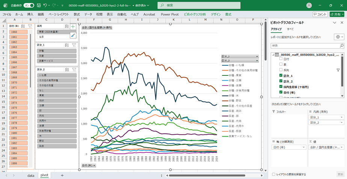Expand the 区分_1 legend filter on chart
The image size is (347, 179).
[x=257, y=56]
